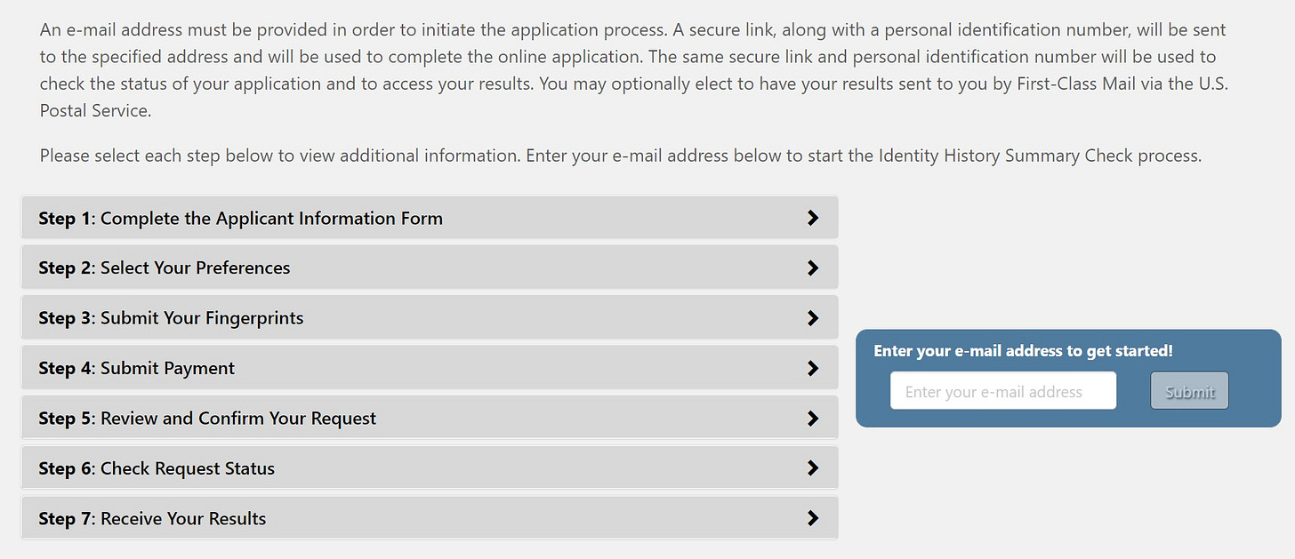Click the chevron arrow on Step 2

point(812,267)
